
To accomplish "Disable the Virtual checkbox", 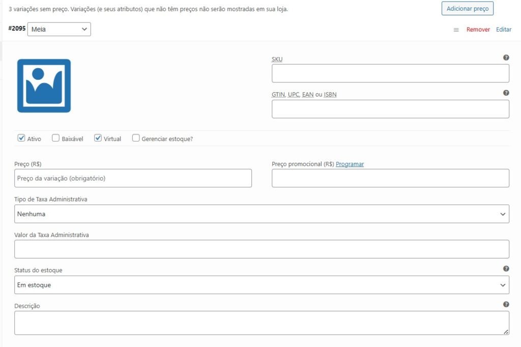I will (98, 138).
